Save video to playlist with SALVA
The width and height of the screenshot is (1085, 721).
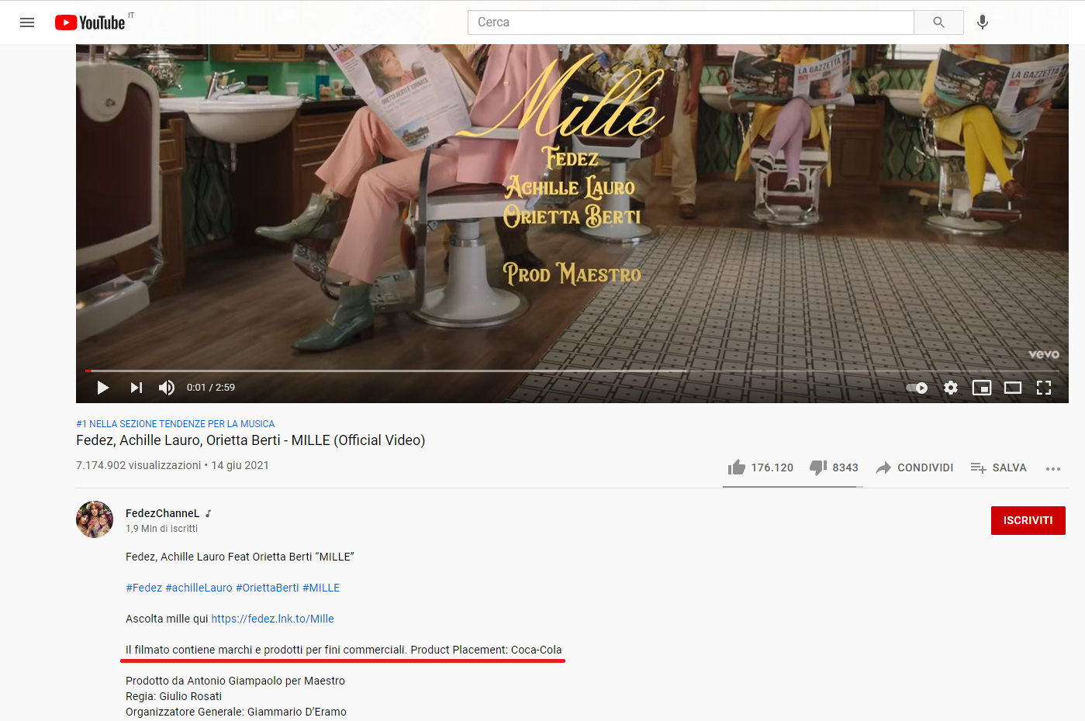coord(999,467)
